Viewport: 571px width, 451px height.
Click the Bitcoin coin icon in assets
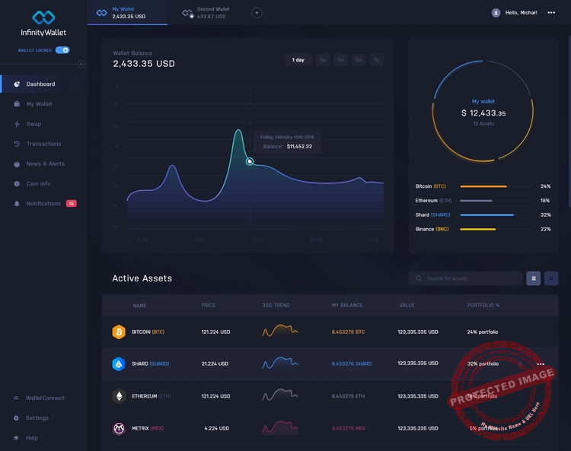click(x=119, y=332)
